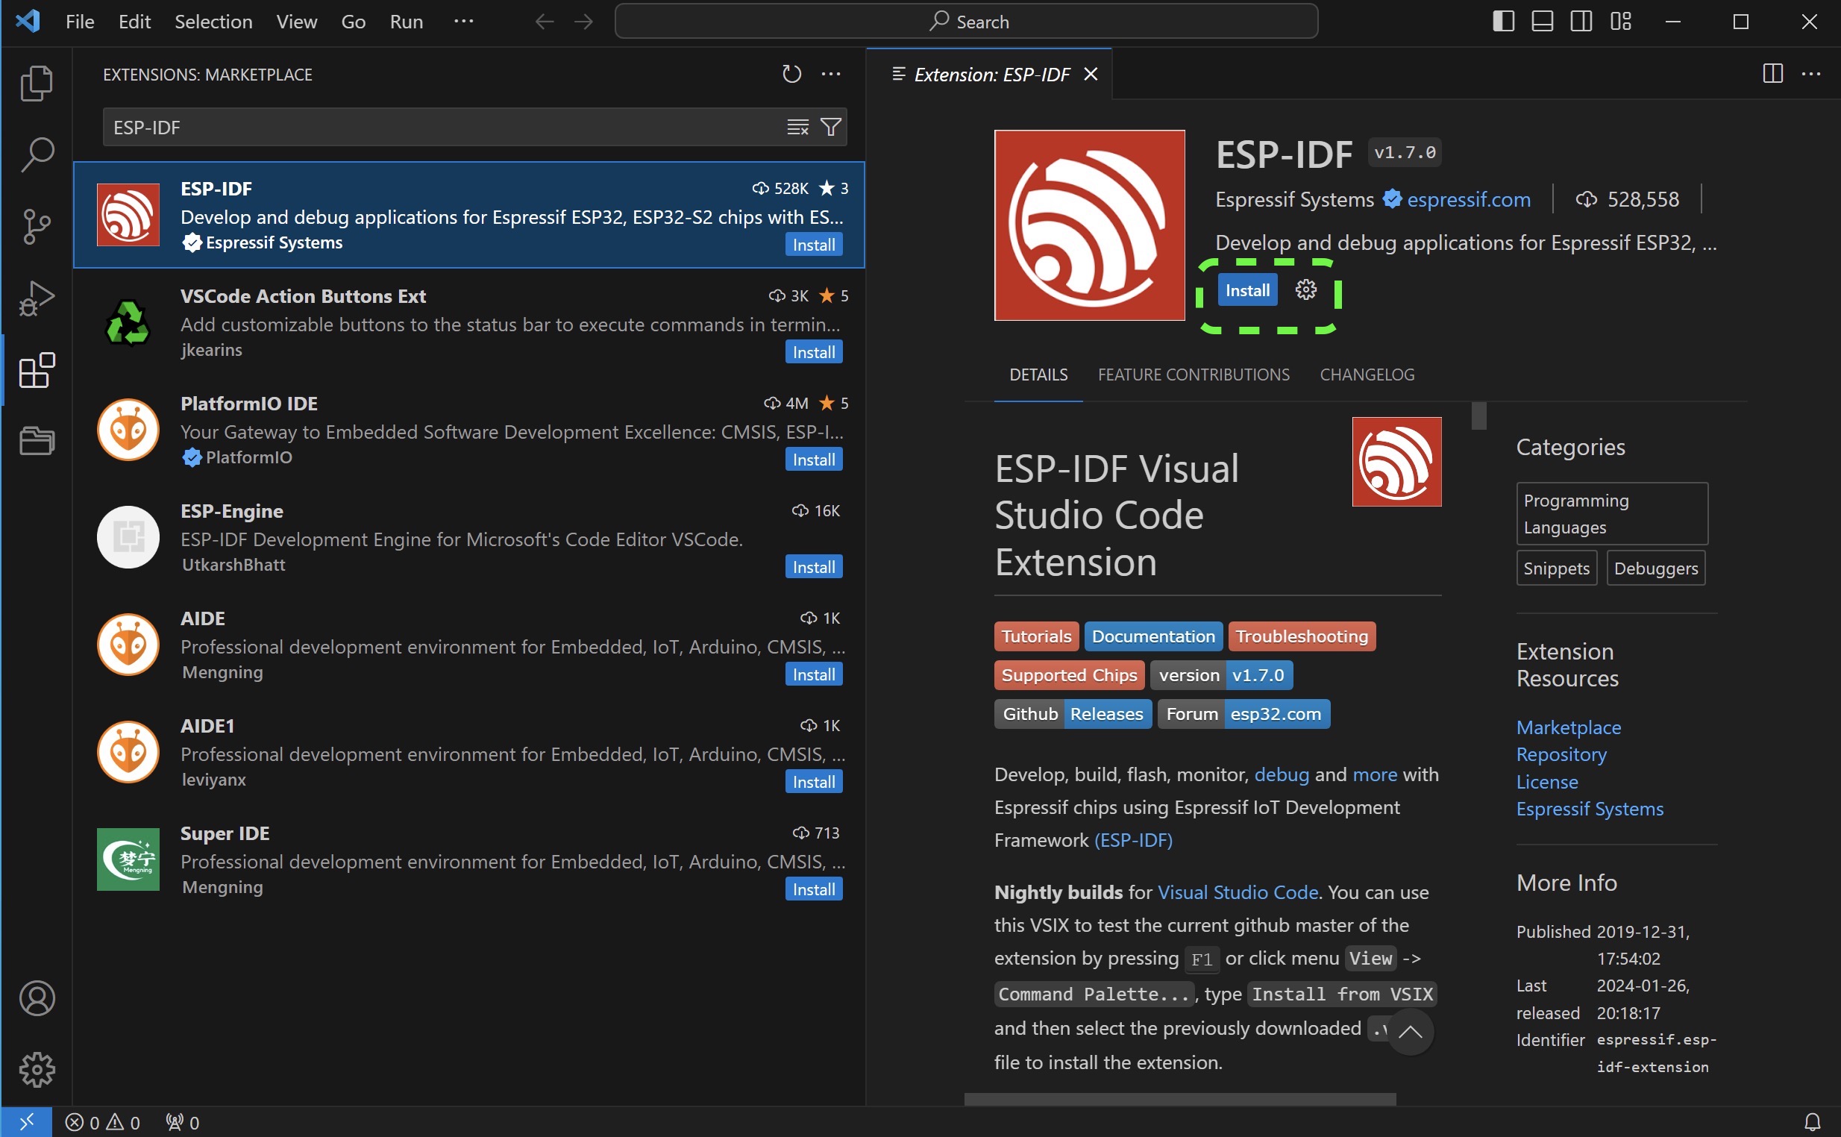Open editor More Actions ellipsis
The image size is (1841, 1137).
(1811, 74)
